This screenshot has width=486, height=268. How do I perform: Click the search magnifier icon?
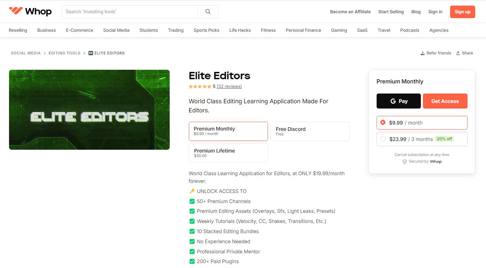208,12
